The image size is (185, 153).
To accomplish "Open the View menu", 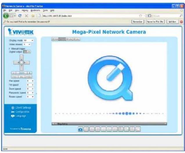I will [x=17, y=10].
